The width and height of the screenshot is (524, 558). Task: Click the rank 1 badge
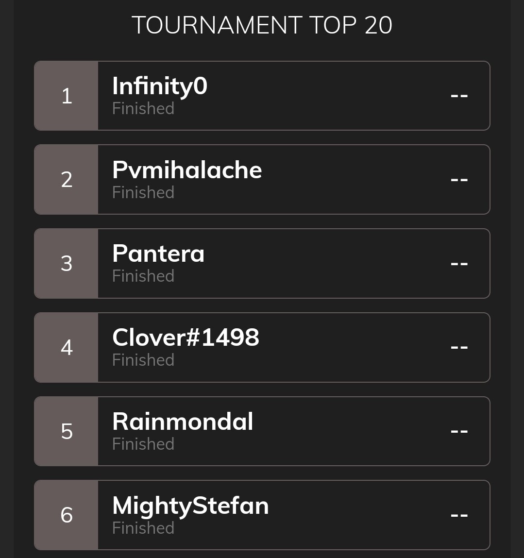coord(66,96)
